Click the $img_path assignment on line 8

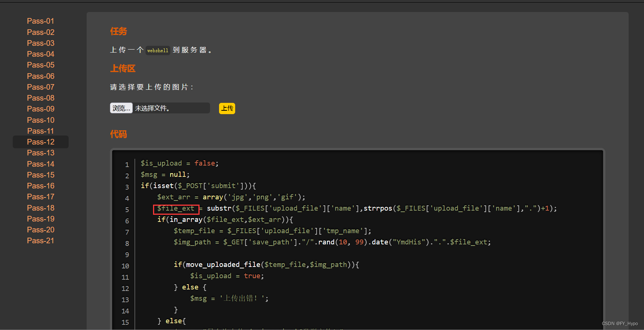point(332,242)
